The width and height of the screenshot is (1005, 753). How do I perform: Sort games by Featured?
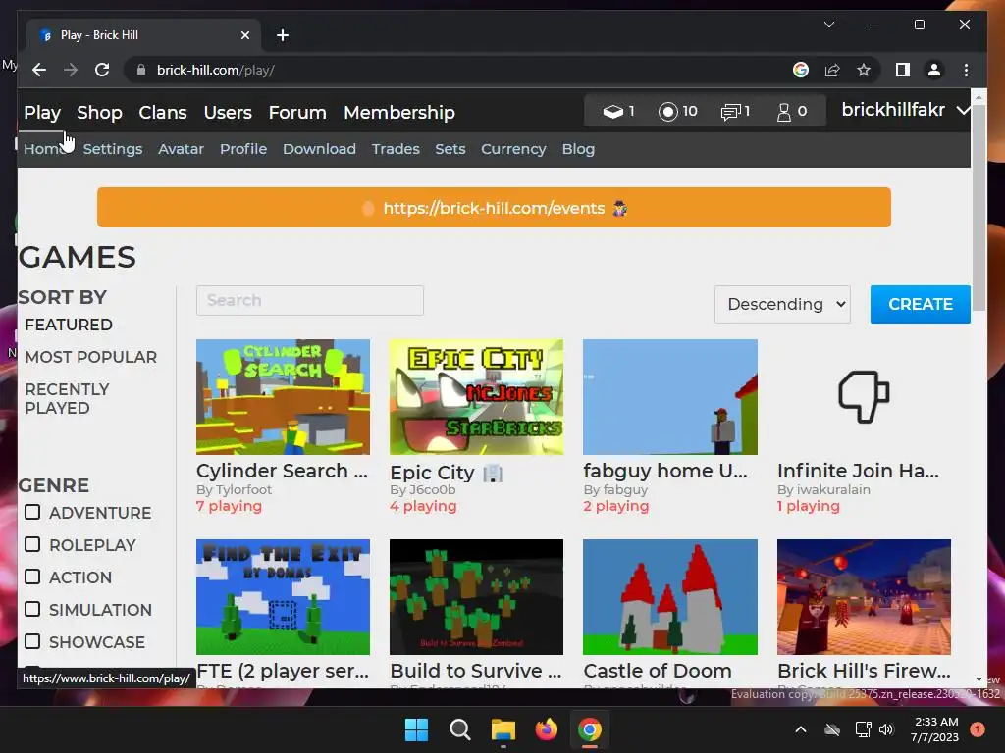click(69, 325)
